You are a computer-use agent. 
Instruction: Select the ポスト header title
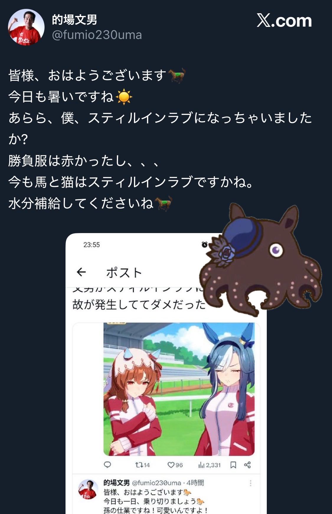click(x=124, y=272)
